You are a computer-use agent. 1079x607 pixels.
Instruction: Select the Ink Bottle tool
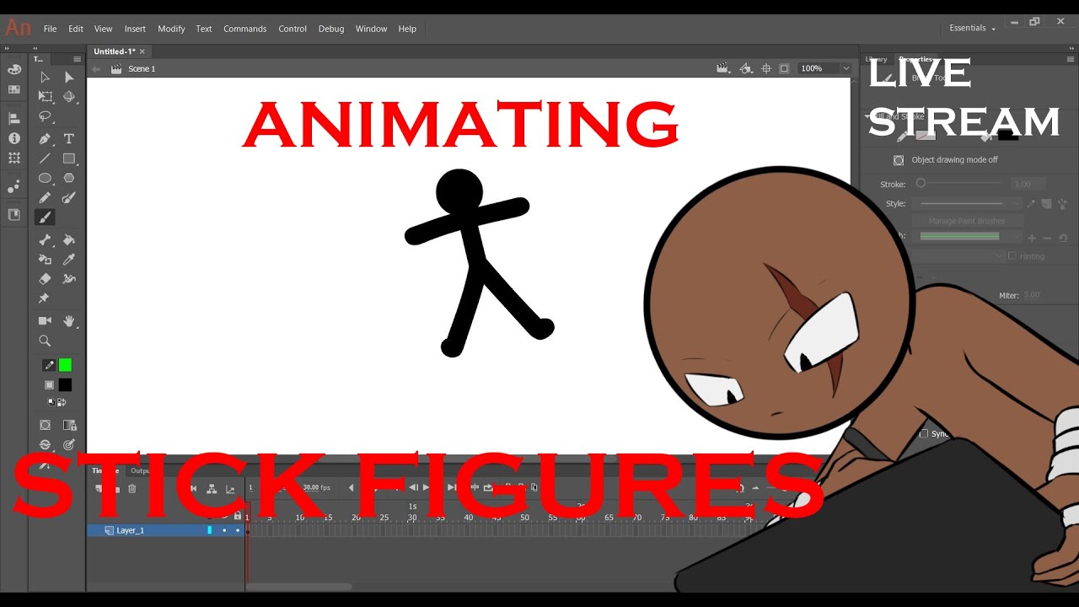tap(45, 260)
